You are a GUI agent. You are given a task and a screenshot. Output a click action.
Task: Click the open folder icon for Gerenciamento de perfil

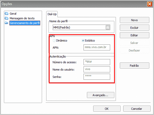click(7, 23)
